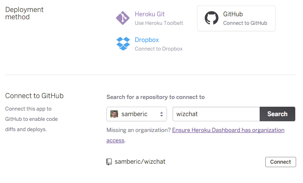Open the samberic account selector by name

(x=134, y=114)
